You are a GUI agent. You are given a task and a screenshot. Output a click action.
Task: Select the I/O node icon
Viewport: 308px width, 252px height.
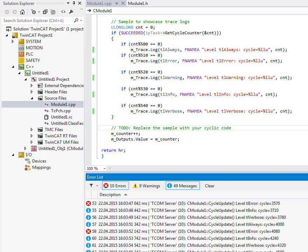point(21,155)
